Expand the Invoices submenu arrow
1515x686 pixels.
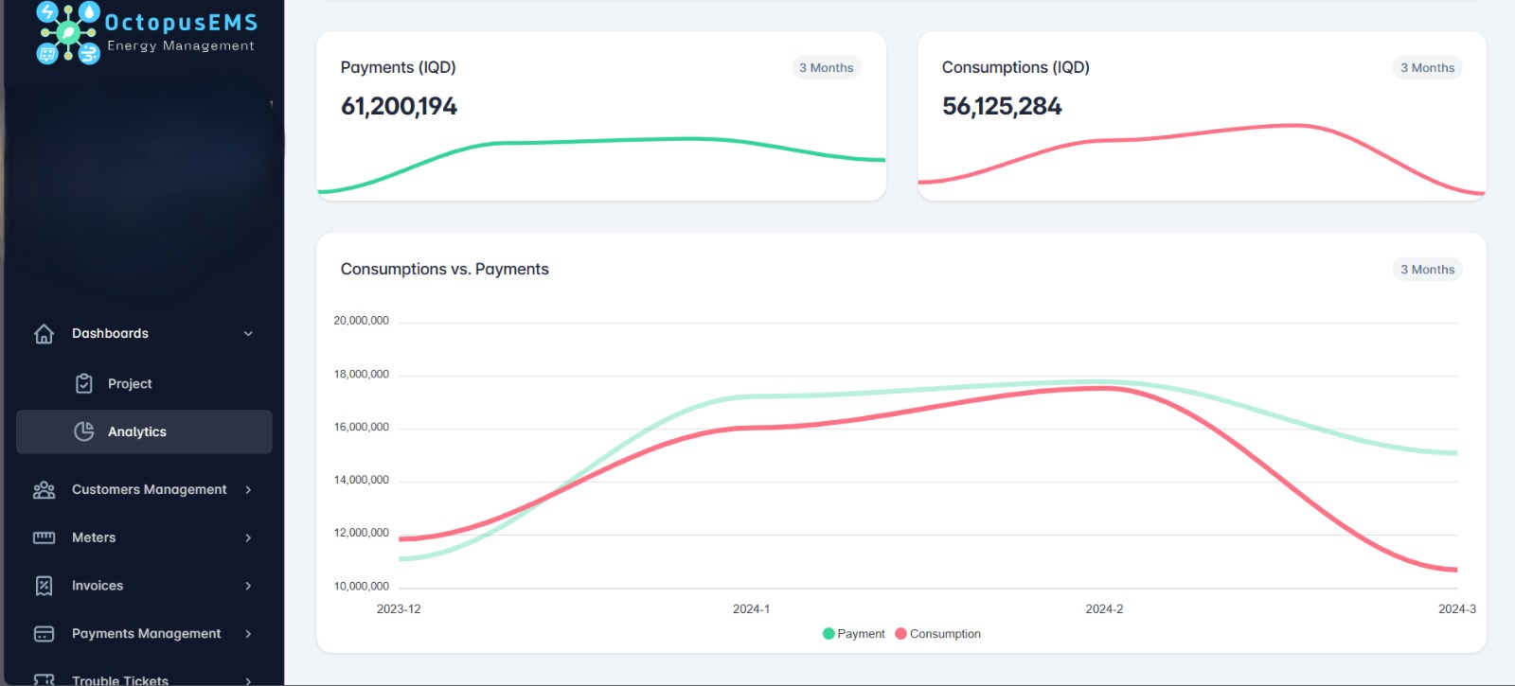pos(248,586)
